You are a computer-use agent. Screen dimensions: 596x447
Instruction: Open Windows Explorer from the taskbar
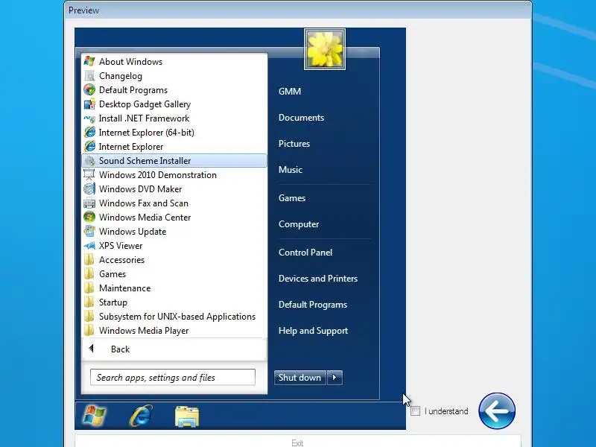[187, 416]
